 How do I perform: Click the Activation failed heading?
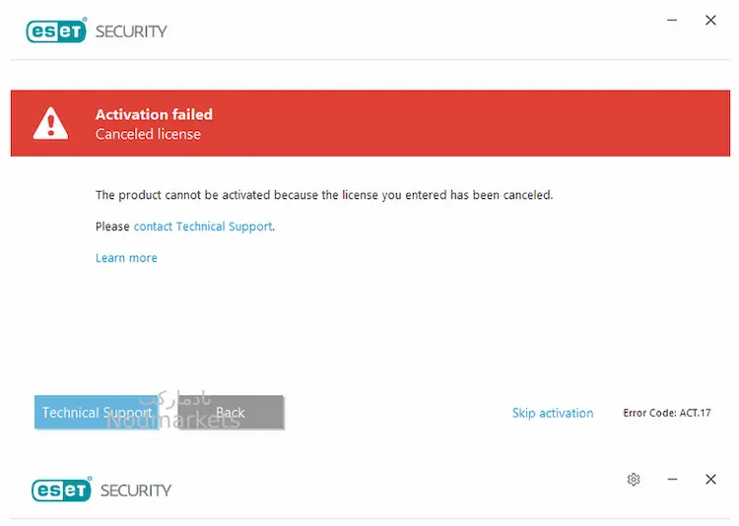[x=154, y=114]
